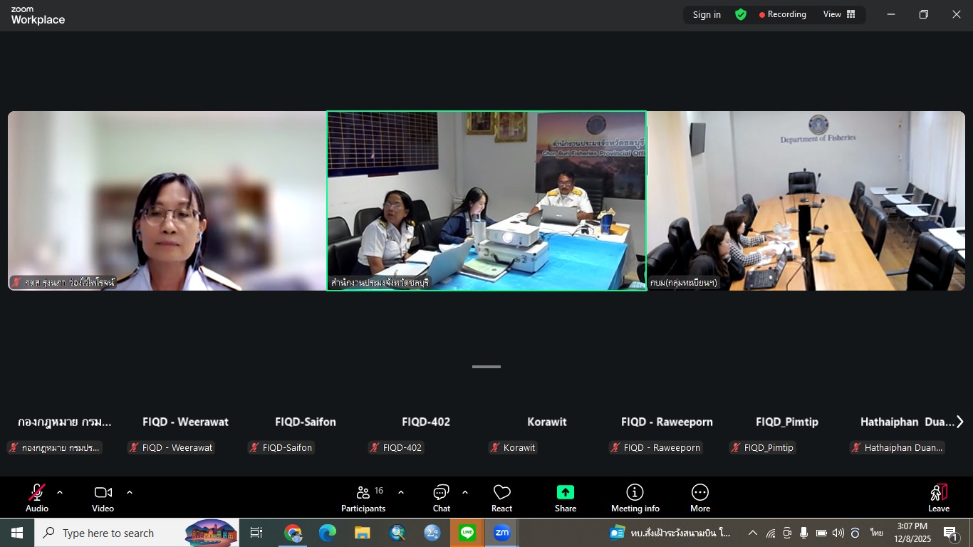Click the gray divider handle below videos
Screen dimensions: 973x547
[x=486, y=367]
